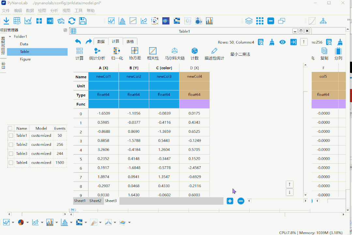
Task: Open the 数据 menu in menu bar
Action: (30, 10)
